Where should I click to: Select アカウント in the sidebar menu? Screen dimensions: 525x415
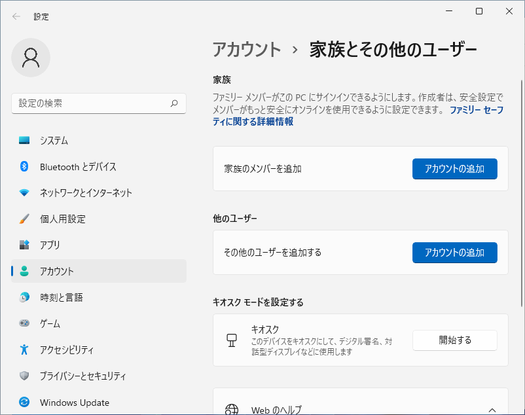[x=99, y=271]
